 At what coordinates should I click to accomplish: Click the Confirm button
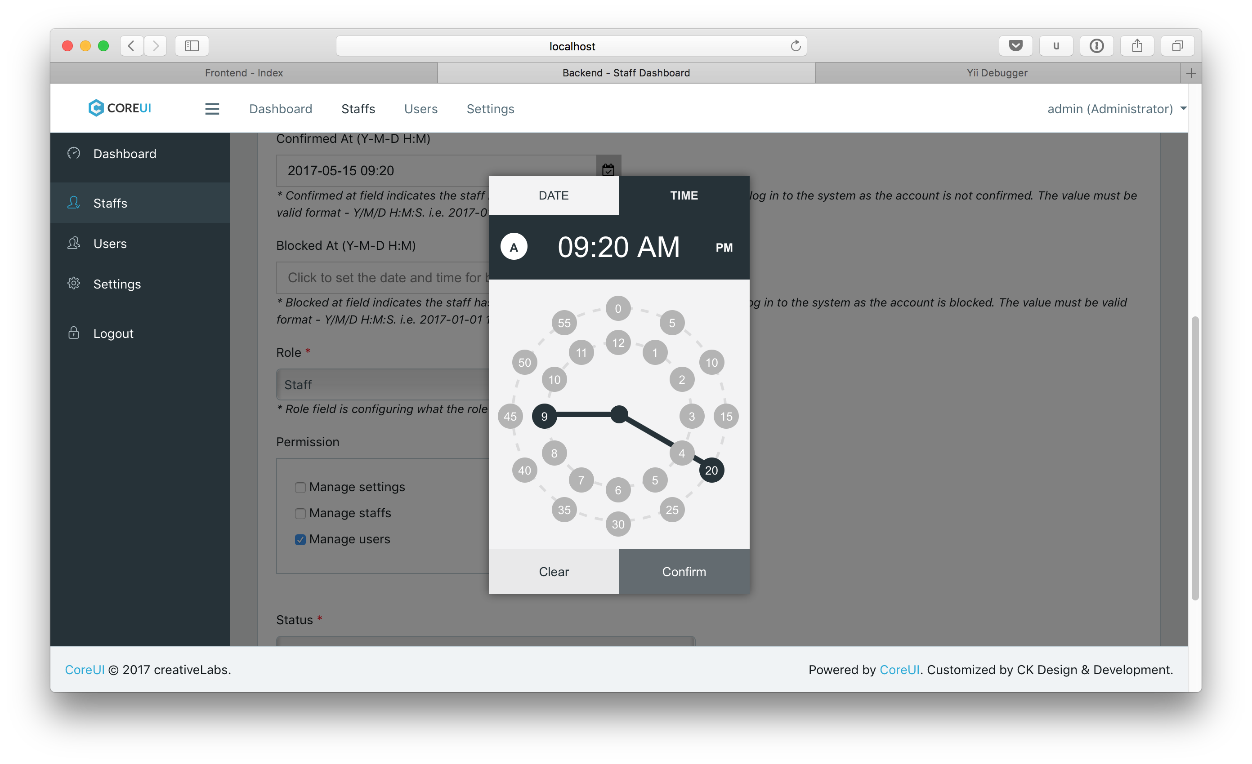(684, 571)
